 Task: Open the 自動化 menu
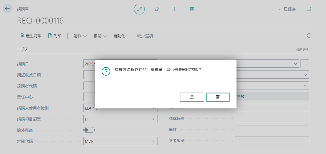(x=122, y=36)
